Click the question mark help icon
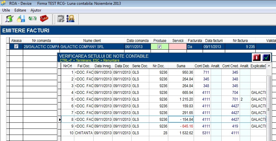Image resolution: width=276 pixels, height=141 pixels. click(61, 19)
